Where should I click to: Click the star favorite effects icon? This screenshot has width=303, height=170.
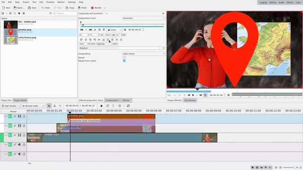coord(101,106)
